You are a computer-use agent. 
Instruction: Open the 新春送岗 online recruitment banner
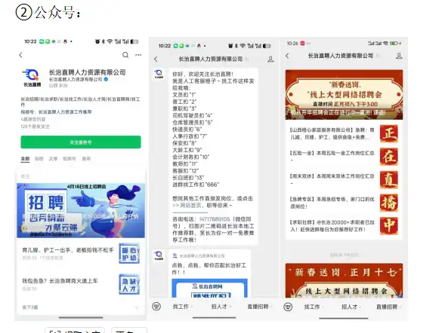pyautogui.click(x=344, y=94)
